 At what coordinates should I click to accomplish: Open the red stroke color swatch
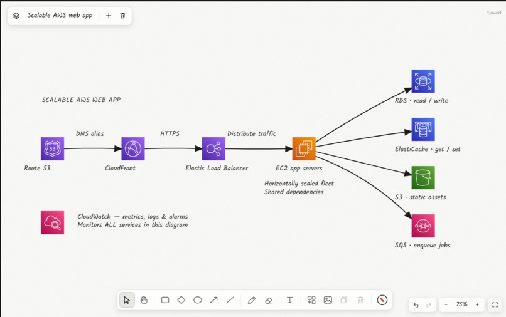point(382,300)
